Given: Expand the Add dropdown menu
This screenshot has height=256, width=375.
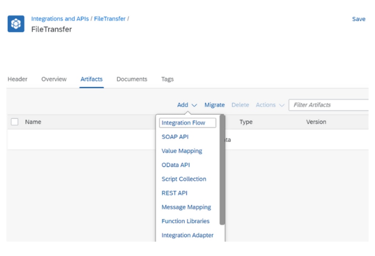Looking at the screenshot, I should (x=187, y=105).
